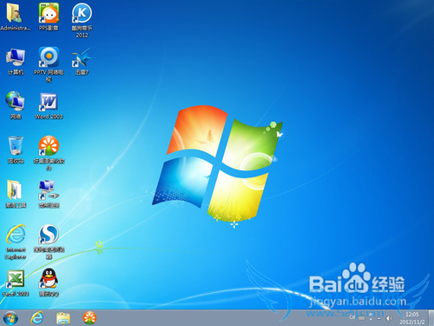Select the Recycle Bin desktop icon
434x326 pixels.
click(16, 145)
